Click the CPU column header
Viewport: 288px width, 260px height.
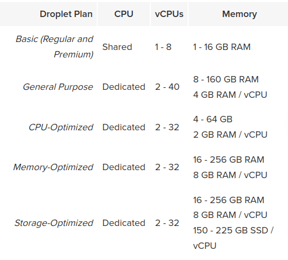(124, 14)
